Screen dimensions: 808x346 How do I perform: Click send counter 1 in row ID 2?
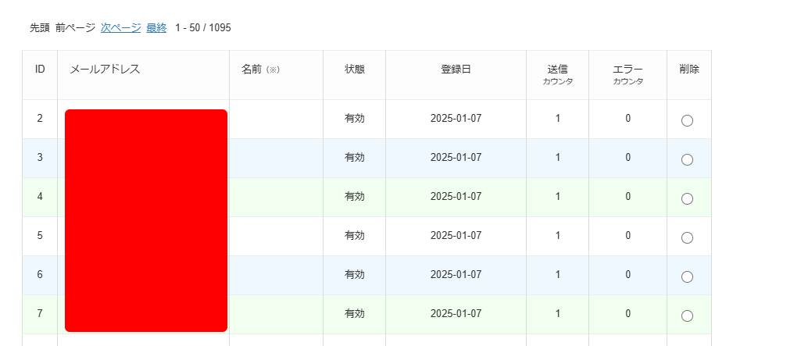(x=558, y=119)
